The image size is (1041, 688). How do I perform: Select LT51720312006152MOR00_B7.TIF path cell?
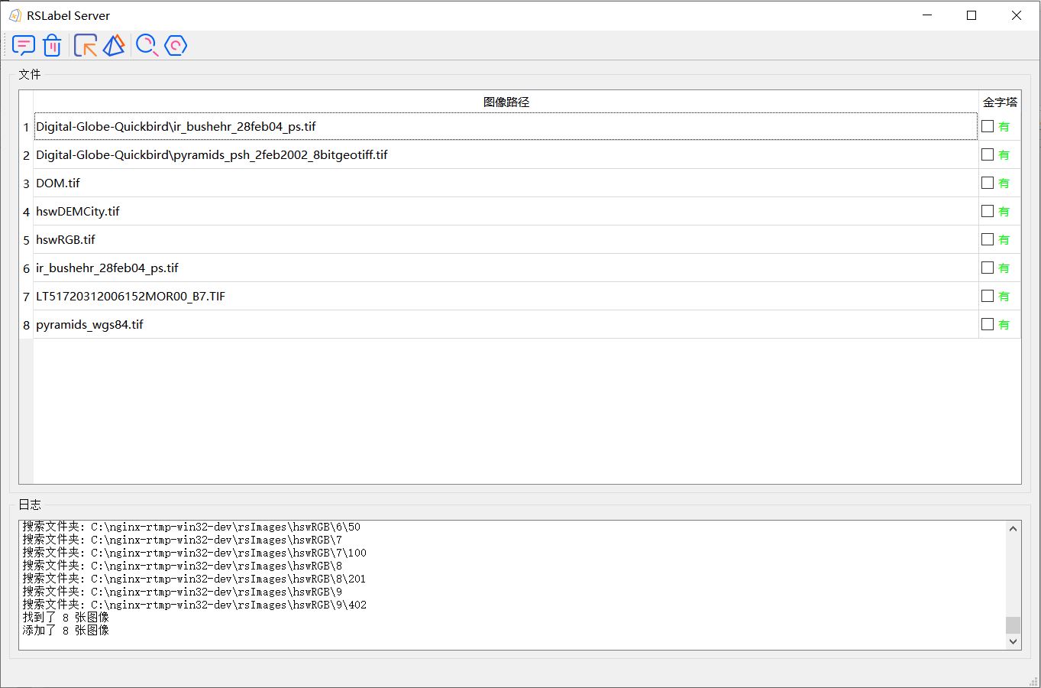[x=506, y=297]
